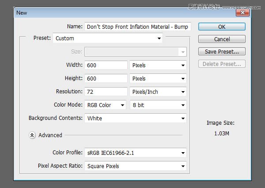
Task: Open the Width units dropdown
Action: (x=158, y=65)
